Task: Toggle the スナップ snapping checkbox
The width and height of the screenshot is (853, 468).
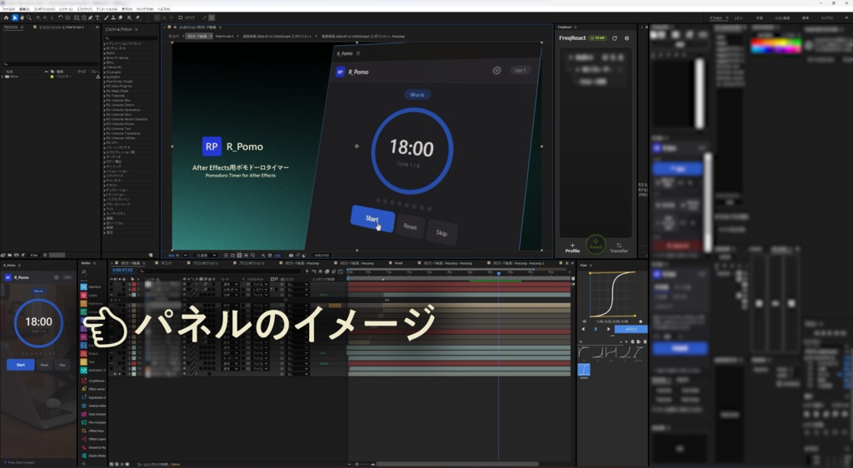Action: coord(181,18)
